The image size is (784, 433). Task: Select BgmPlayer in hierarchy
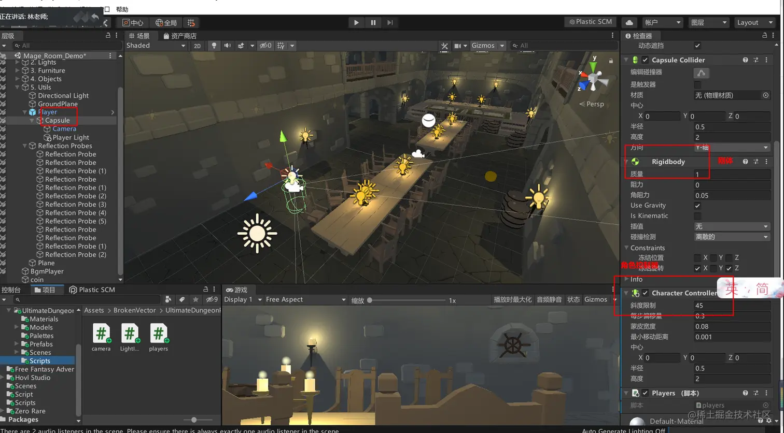(x=47, y=271)
